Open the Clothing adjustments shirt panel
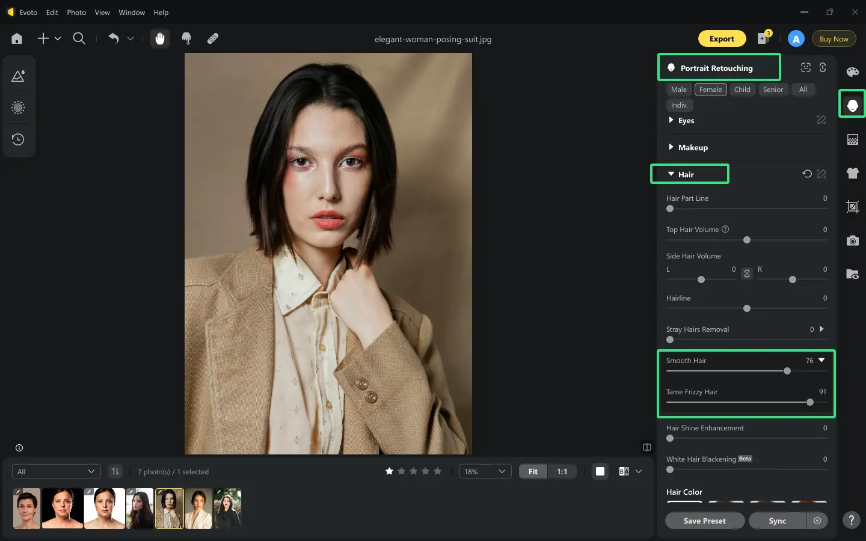The height and width of the screenshot is (541, 866). 852,173
